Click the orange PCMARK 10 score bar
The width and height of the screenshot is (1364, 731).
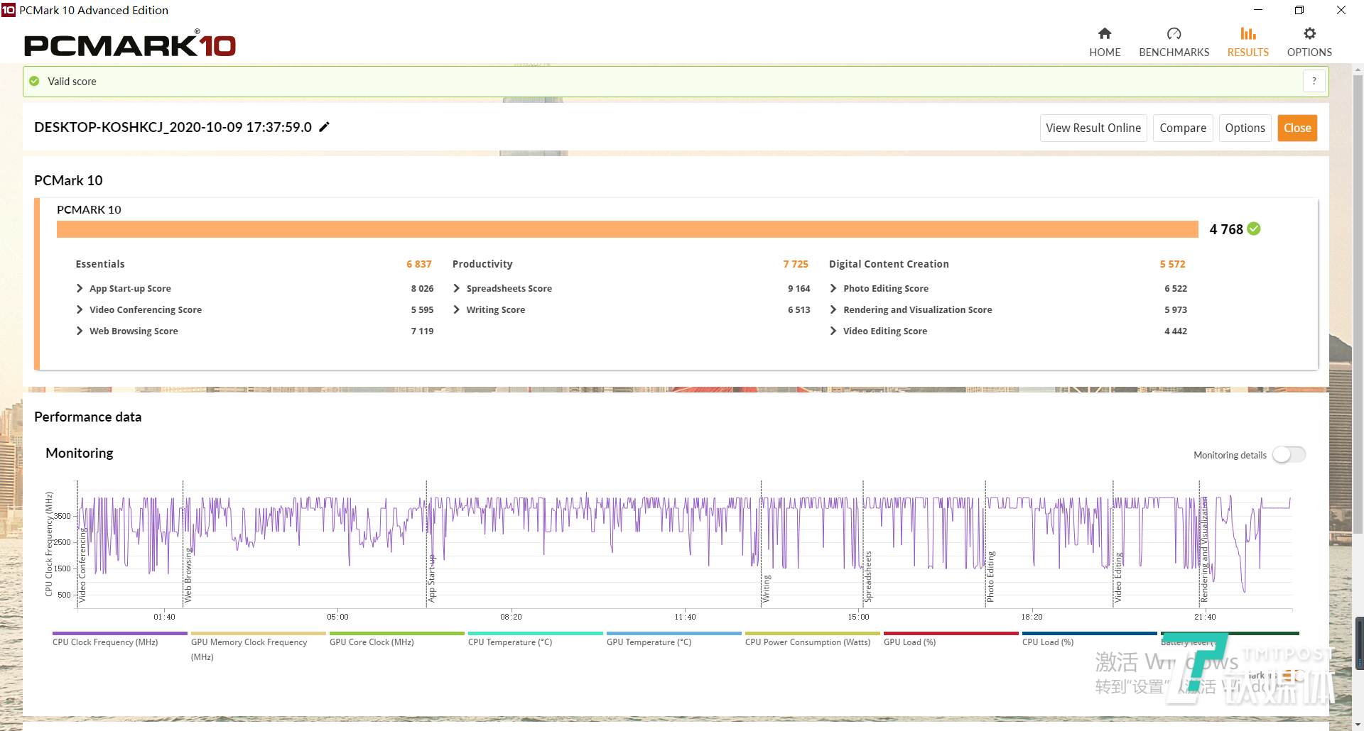(627, 229)
